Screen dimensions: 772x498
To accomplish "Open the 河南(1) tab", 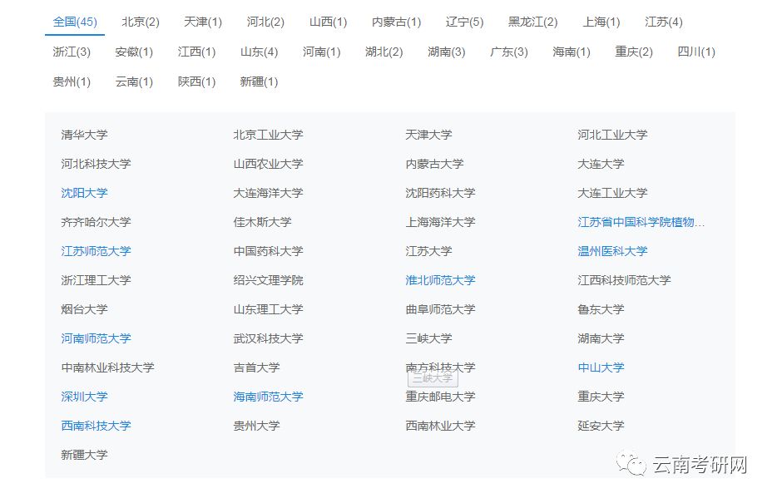I will (321, 52).
